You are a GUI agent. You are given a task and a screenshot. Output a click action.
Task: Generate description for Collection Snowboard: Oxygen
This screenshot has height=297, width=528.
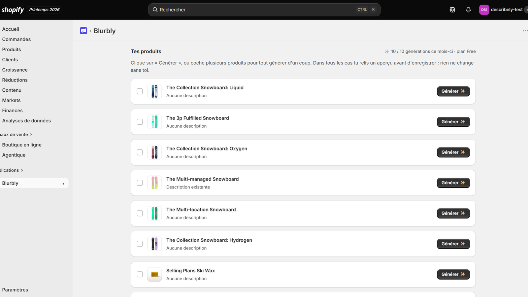click(x=453, y=152)
